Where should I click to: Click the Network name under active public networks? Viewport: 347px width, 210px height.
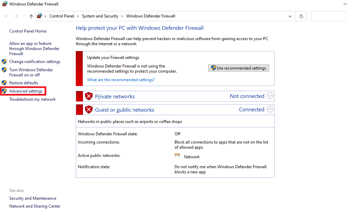pos(192,157)
